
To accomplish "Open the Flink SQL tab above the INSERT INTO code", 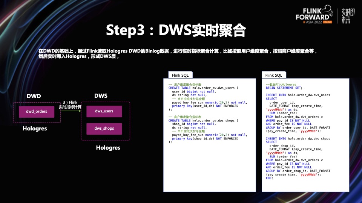I will pyautogui.click(x=274, y=75).
